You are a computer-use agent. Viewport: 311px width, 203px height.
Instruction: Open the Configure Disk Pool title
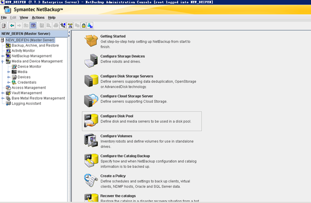[117, 116]
